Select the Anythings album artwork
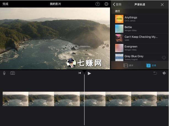The width and height of the screenshot is (169, 126). click(x=119, y=19)
